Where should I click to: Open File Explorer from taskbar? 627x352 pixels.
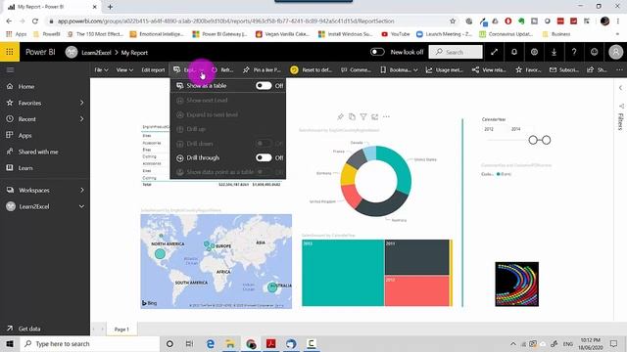[x=230, y=343]
